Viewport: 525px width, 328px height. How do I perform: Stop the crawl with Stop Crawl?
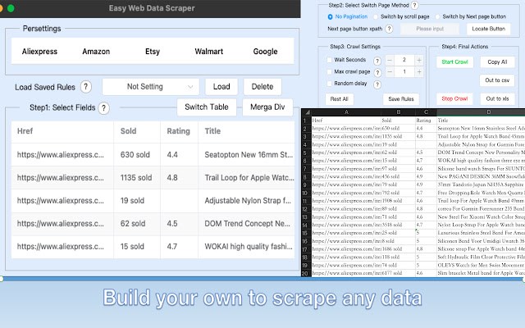pyautogui.click(x=454, y=98)
